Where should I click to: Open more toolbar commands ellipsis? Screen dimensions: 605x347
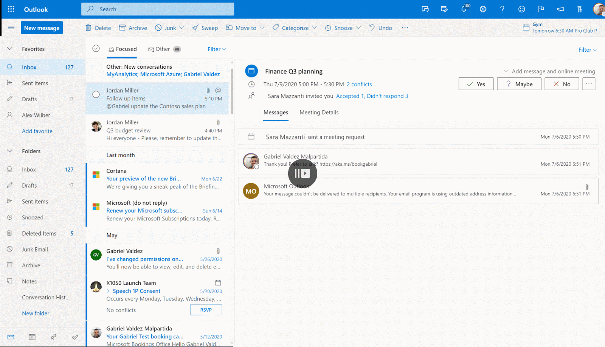[405, 28]
